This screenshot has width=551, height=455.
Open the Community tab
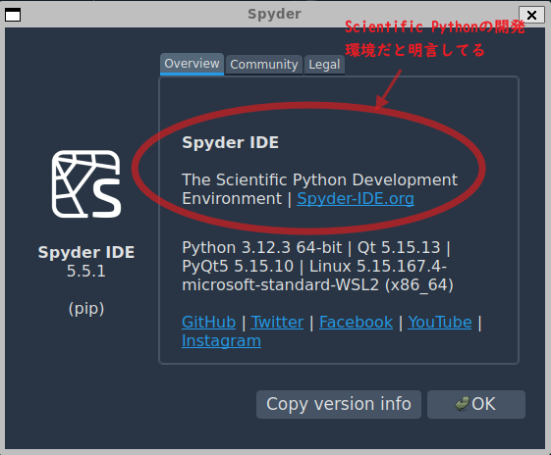pos(264,65)
